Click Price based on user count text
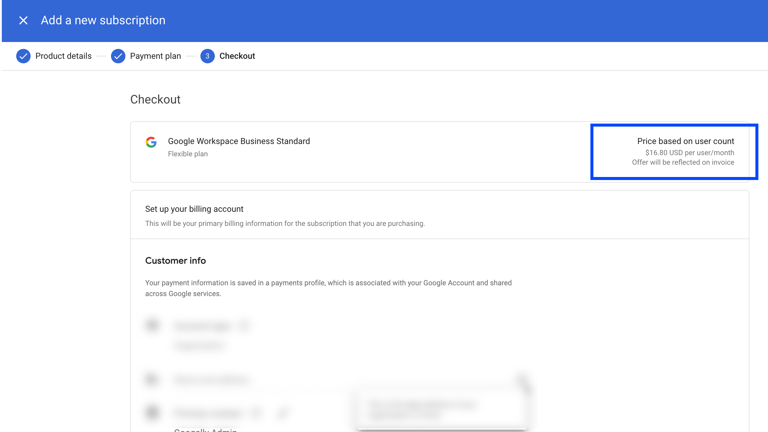Viewport: 768px width, 432px height. click(x=685, y=141)
